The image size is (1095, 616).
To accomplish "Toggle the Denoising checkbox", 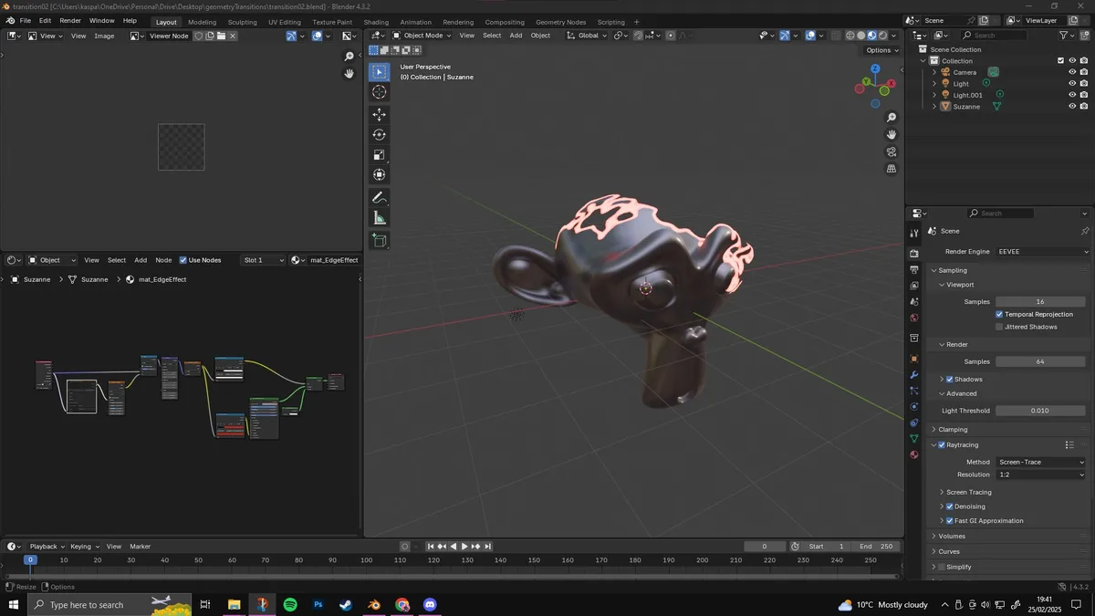I will point(950,506).
